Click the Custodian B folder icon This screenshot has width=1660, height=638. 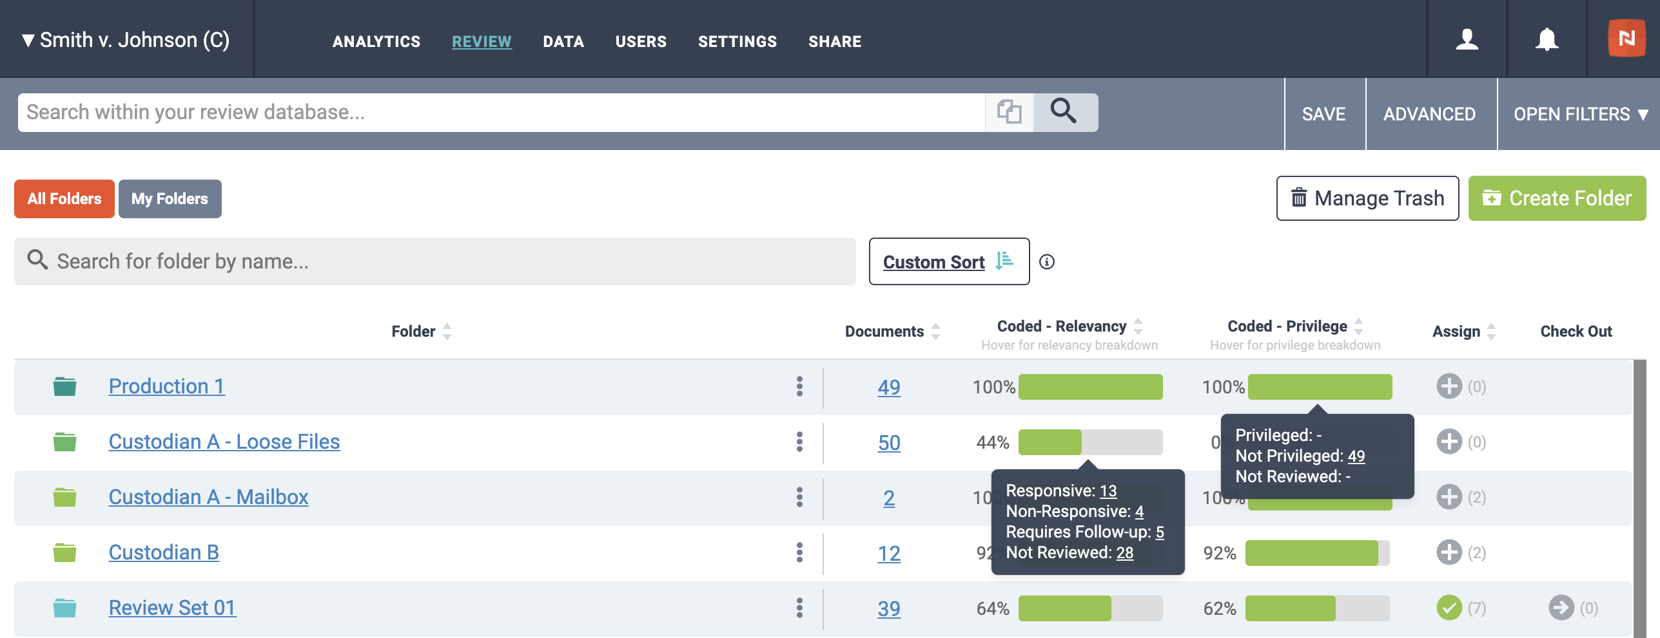pyautogui.click(x=64, y=552)
